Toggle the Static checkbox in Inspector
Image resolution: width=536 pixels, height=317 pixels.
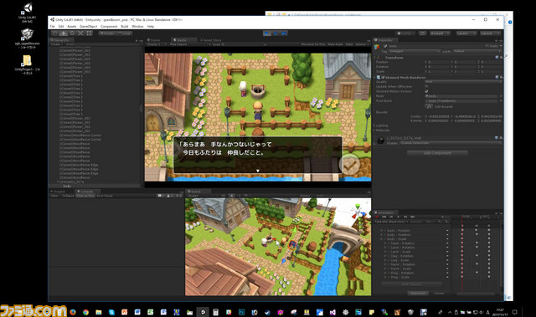coord(487,46)
